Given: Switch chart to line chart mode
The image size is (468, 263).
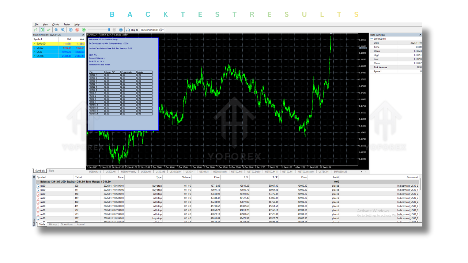Looking at the screenshot, I should coord(49,30).
